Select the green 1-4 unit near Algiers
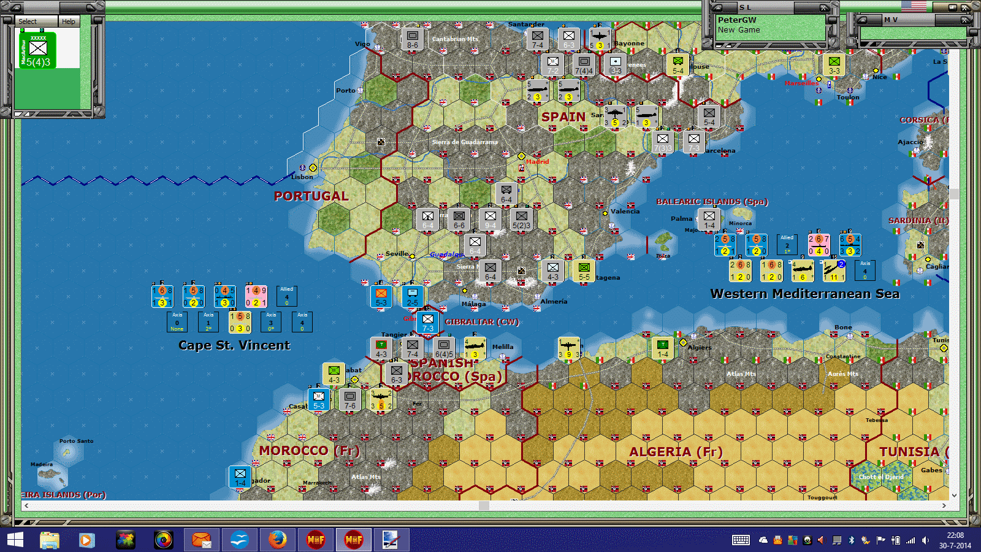 (x=663, y=348)
